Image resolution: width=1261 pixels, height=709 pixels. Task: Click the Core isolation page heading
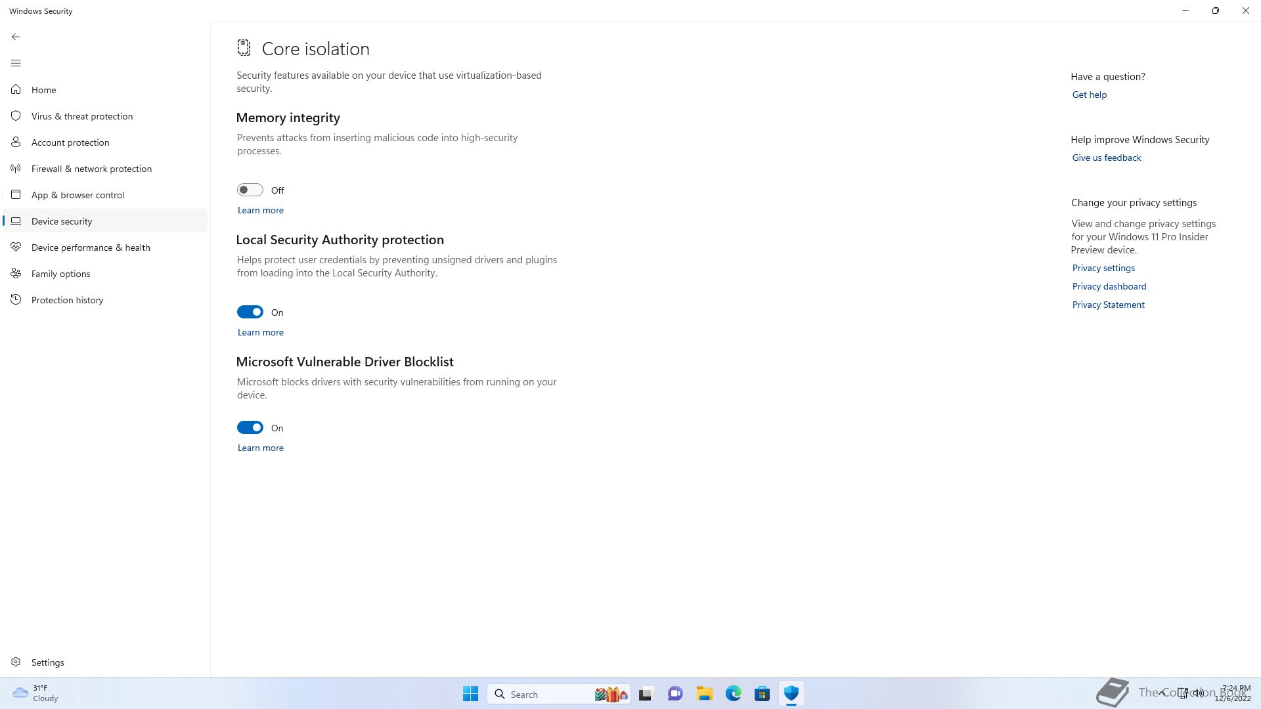[315, 49]
